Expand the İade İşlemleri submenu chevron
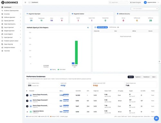Viewport: 161px width, 123px height. [20, 37]
